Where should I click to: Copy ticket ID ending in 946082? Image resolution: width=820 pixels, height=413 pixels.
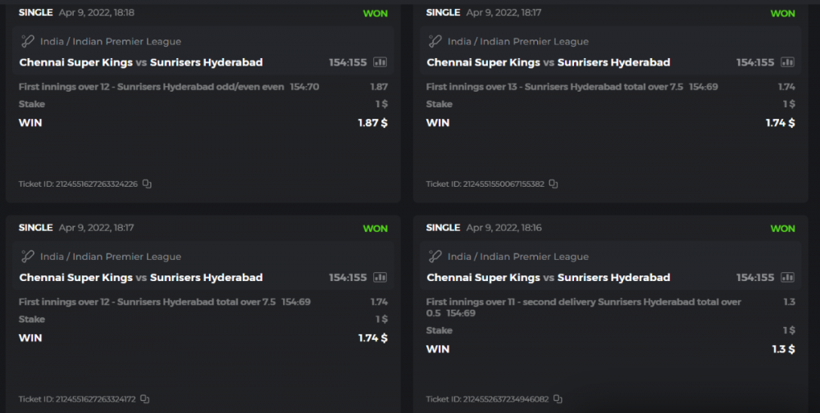pos(558,399)
